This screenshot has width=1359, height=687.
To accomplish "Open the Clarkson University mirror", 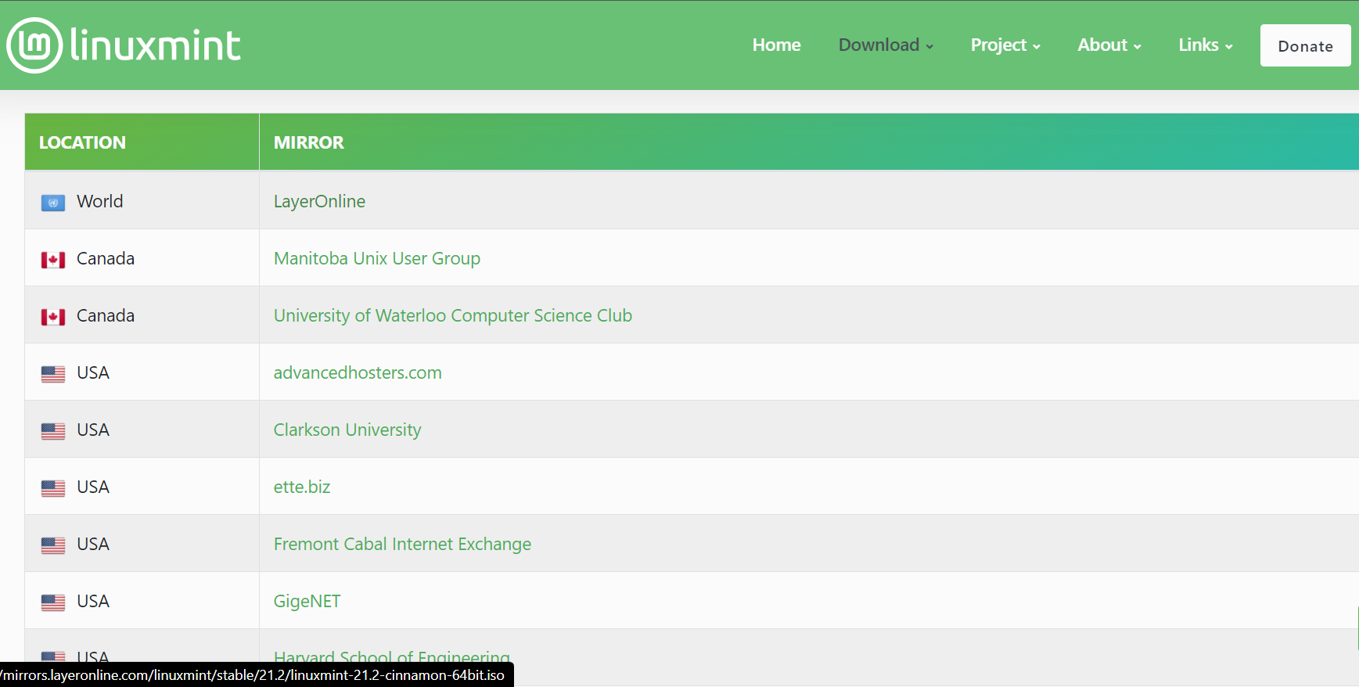I will click(347, 430).
